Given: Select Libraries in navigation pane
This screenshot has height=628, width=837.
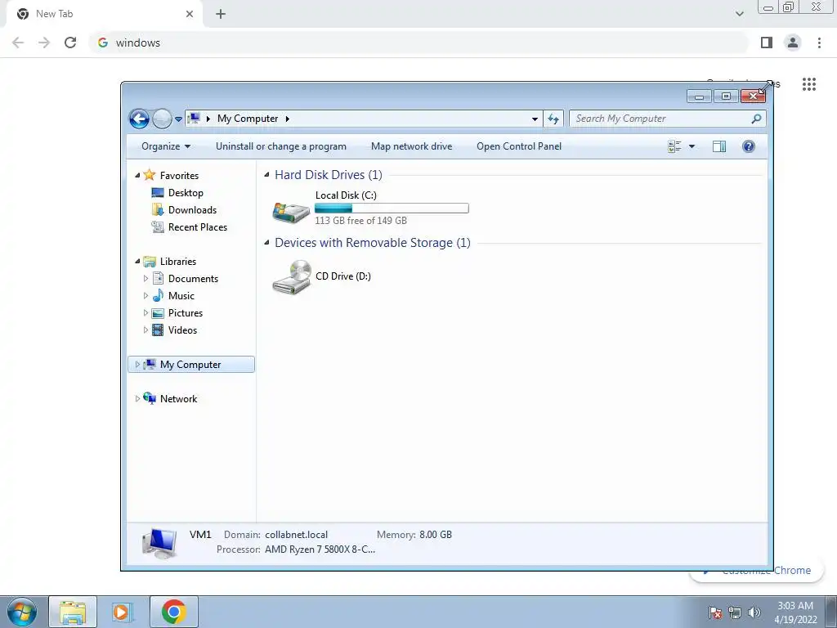Looking at the screenshot, I should click(x=177, y=262).
